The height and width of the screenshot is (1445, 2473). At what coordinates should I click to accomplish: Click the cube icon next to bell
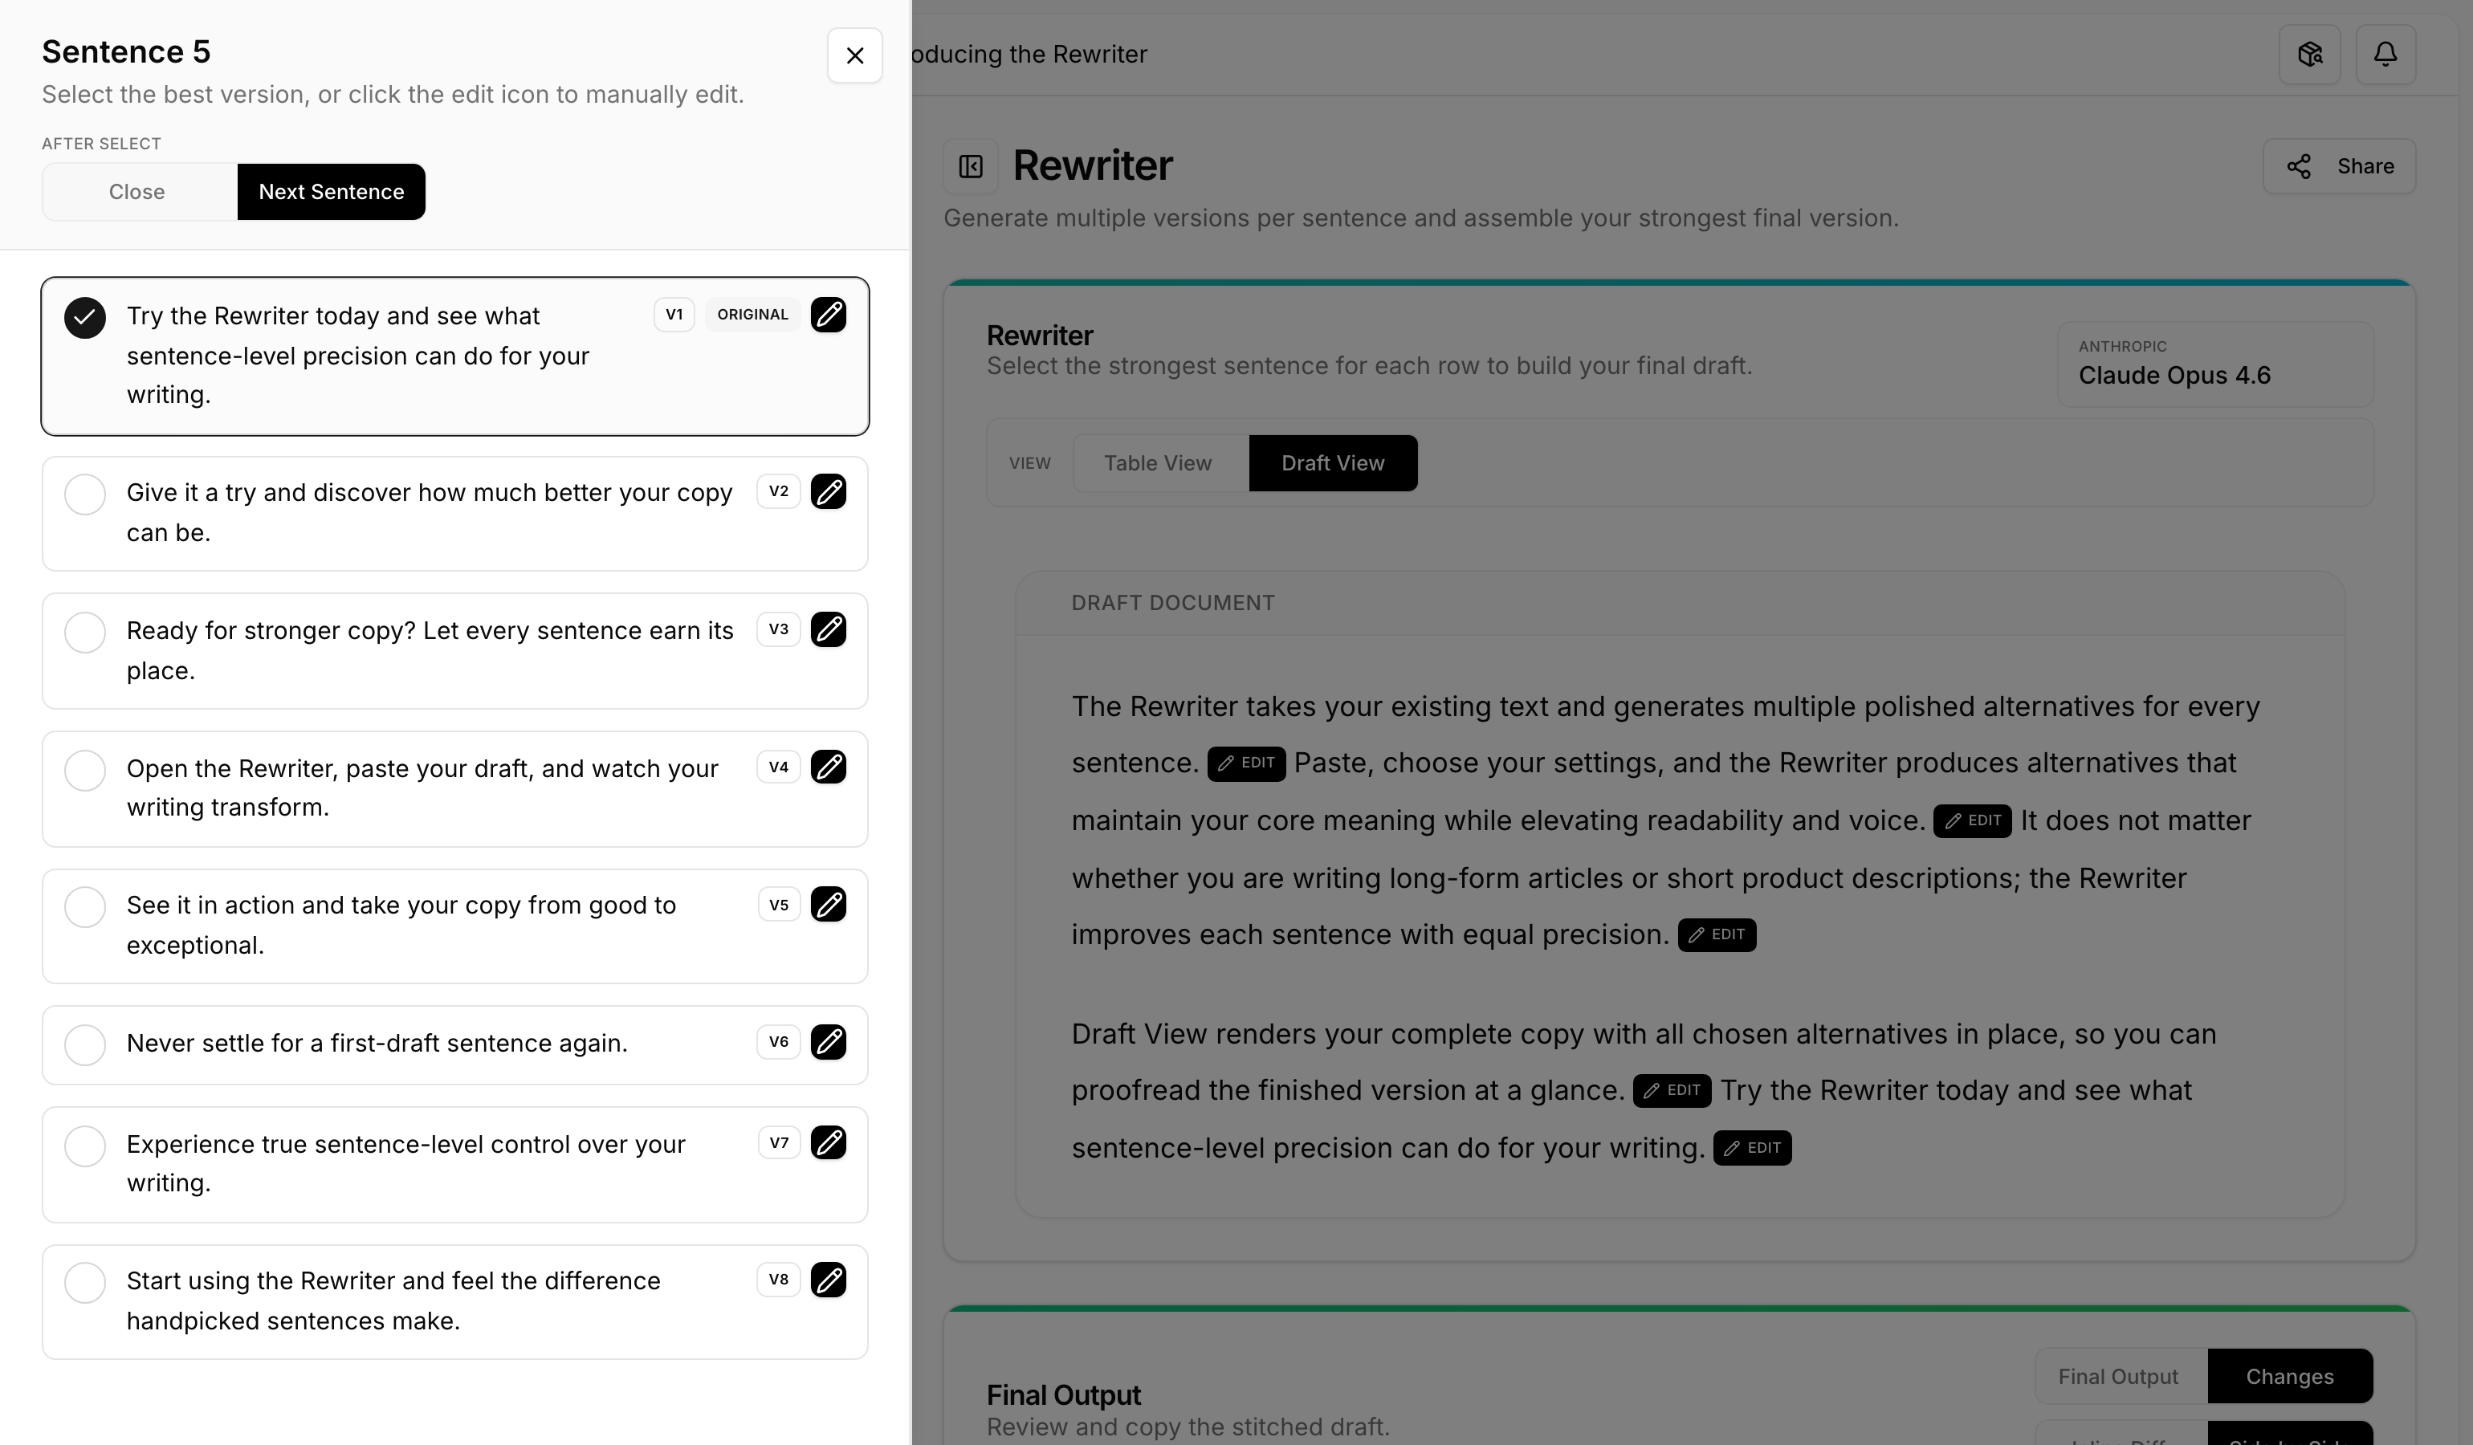pyautogui.click(x=2309, y=54)
